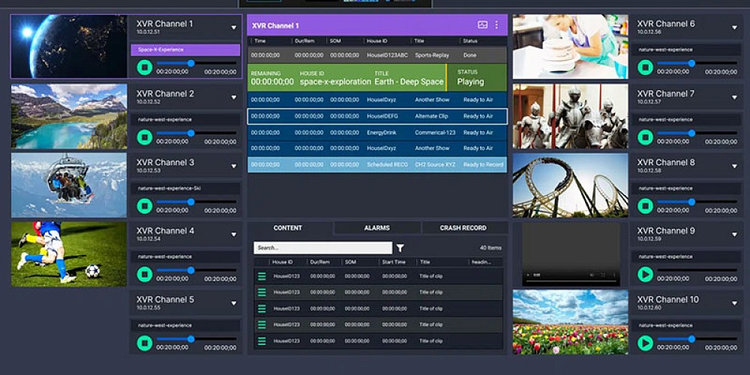
Task: Select the roller coaster thumbnail for Channel 8
Action: (x=570, y=185)
